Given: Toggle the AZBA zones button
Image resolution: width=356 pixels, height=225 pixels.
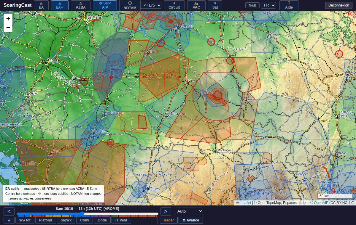Looking at the screenshot, I should (x=81, y=5).
